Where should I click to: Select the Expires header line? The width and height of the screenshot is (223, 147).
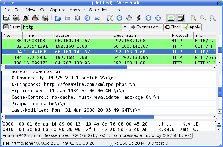point(109,91)
